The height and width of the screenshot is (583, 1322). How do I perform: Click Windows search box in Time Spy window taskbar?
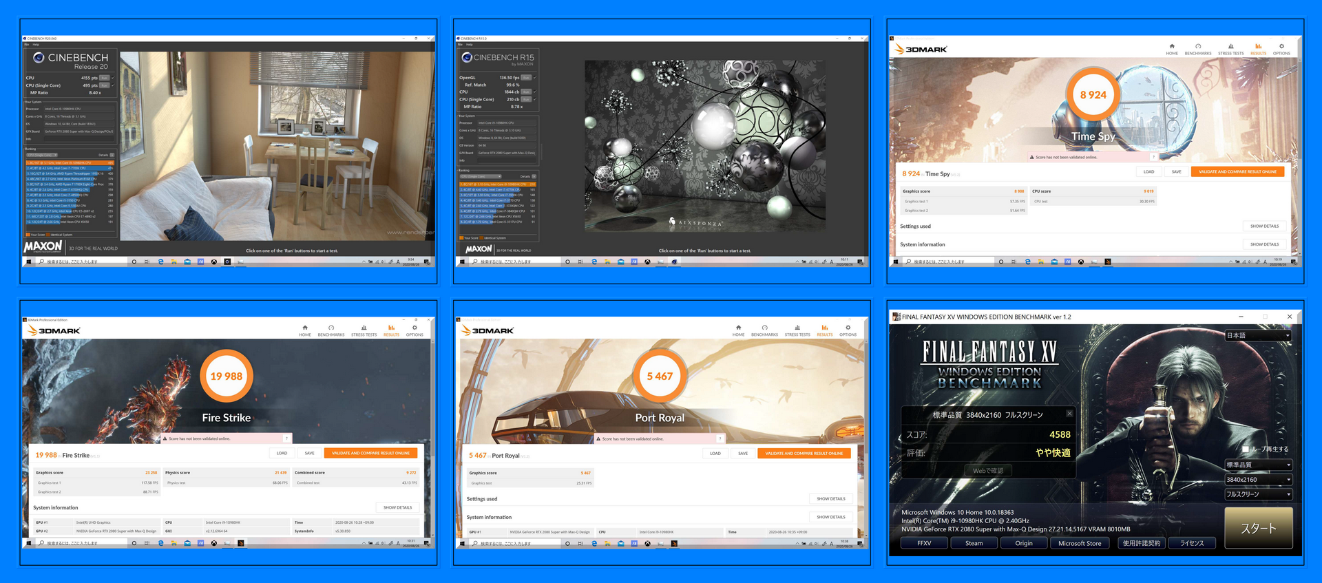949,262
